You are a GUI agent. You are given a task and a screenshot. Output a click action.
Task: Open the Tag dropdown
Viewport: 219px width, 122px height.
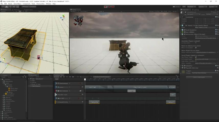(194, 14)
